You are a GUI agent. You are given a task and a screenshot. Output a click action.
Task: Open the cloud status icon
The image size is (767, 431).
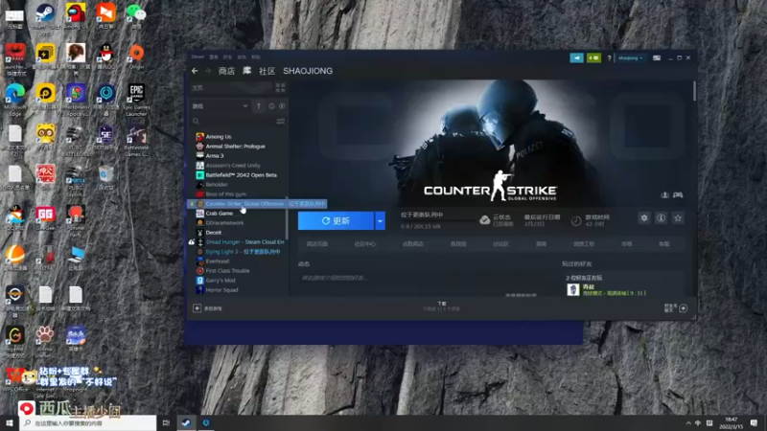485,220
